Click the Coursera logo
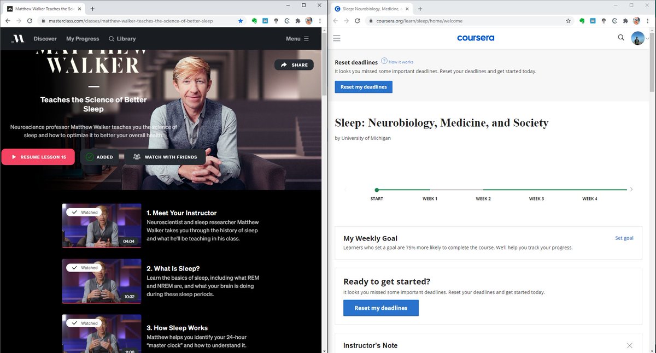This screenshot has height=353, width=656. [476, 38]
